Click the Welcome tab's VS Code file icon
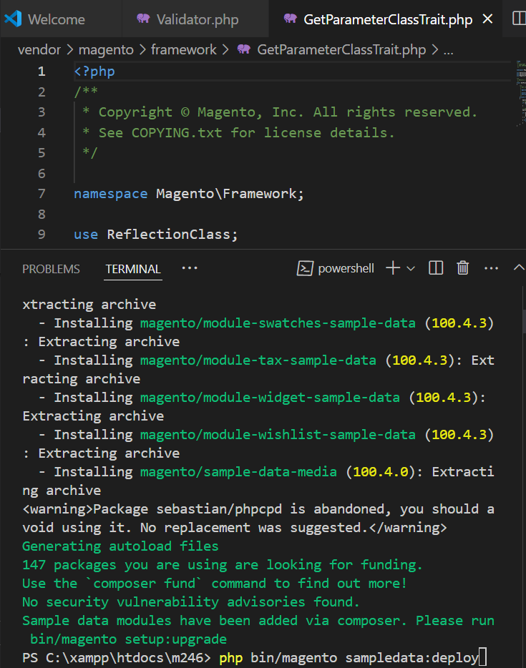 (12, 19)
